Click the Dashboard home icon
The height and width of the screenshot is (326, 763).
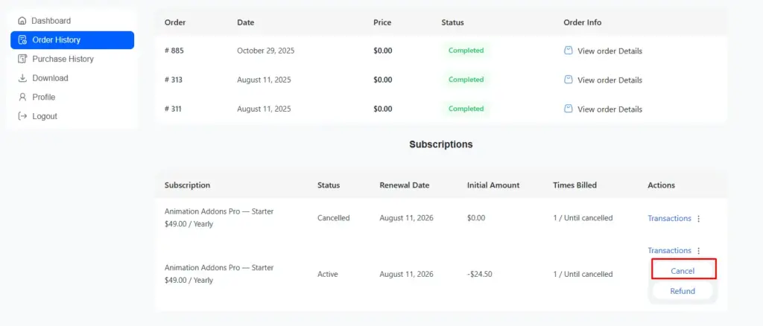22,21
